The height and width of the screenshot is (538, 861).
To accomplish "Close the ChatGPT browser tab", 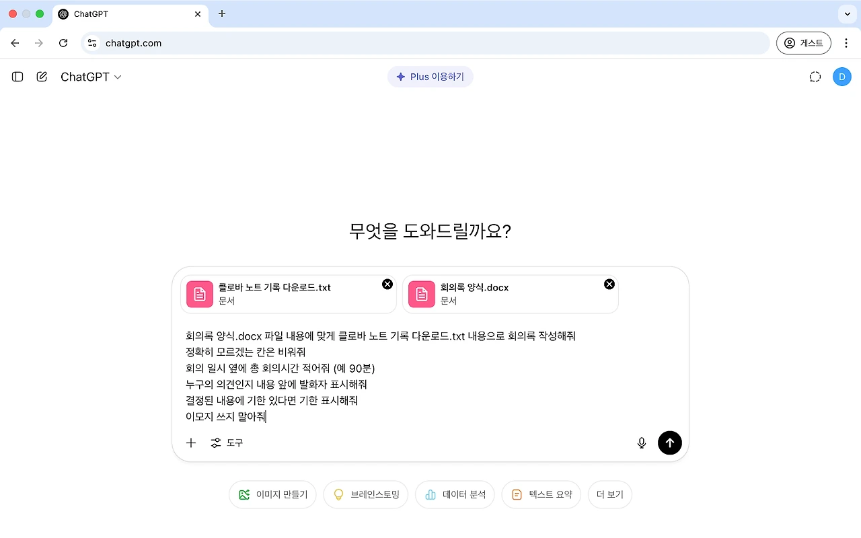I will (x=196, y=14).
